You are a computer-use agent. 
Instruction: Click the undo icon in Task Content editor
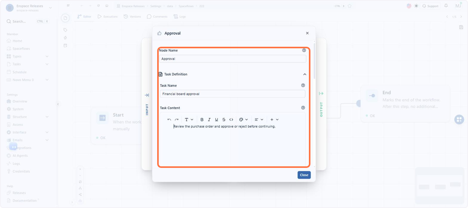click(x=169, y=120)
